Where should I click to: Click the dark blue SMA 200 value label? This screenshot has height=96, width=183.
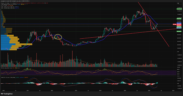[179, 23]
